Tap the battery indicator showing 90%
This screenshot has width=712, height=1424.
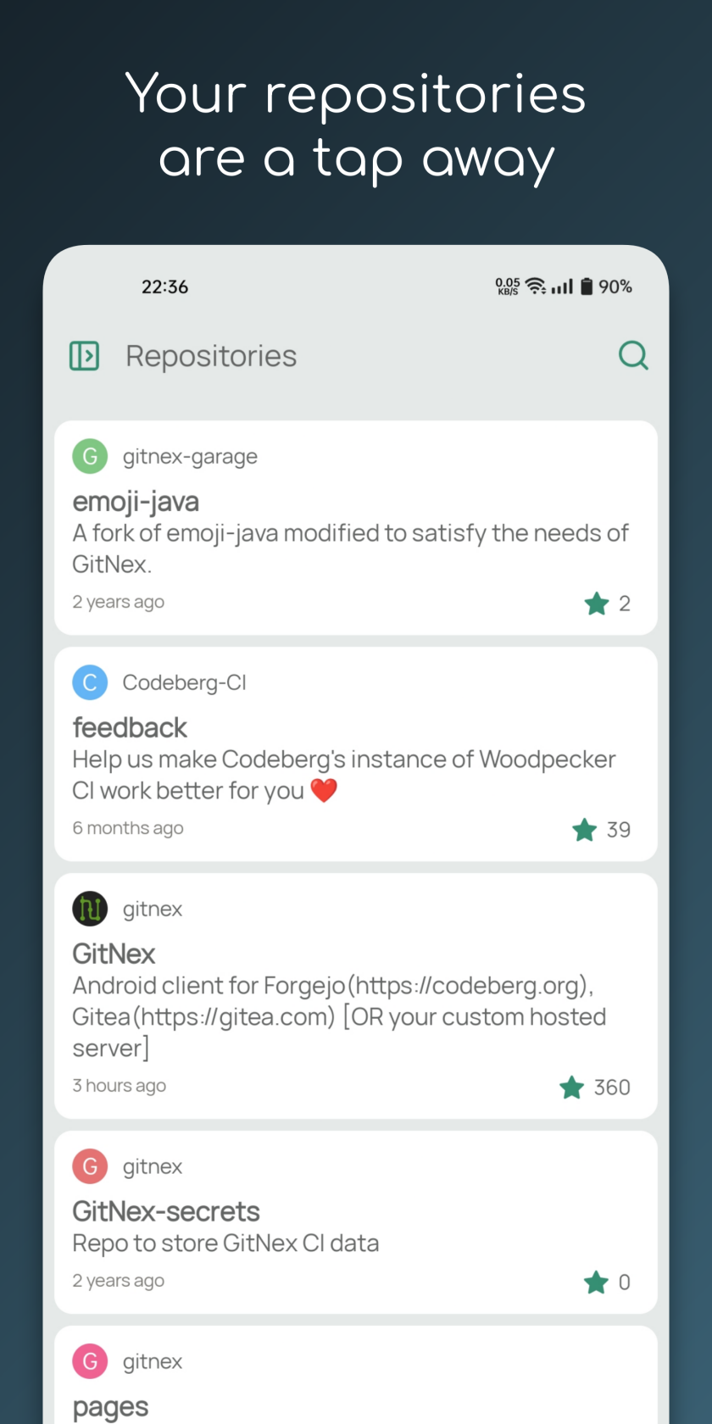587,286
